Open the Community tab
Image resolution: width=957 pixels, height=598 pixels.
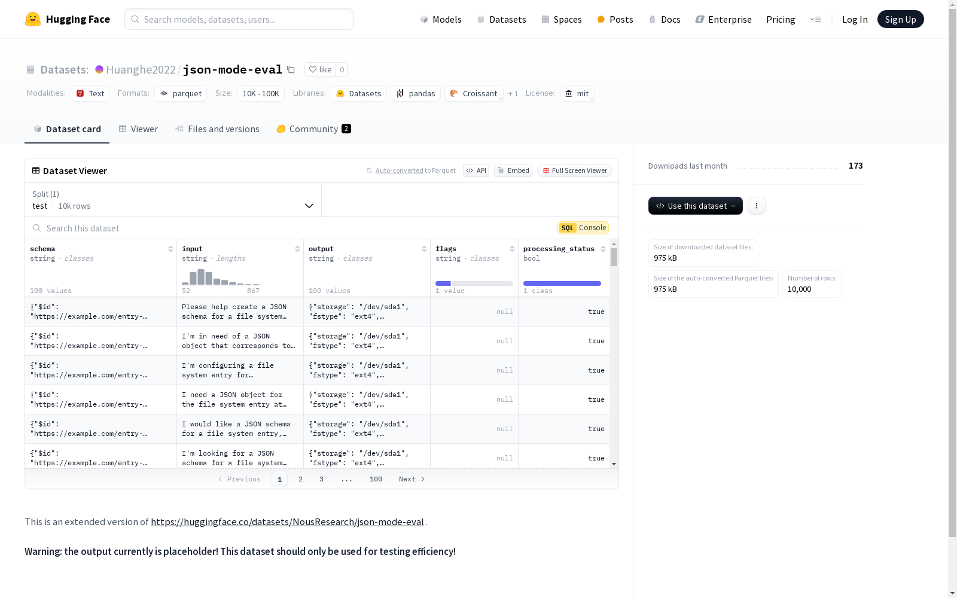314,129
